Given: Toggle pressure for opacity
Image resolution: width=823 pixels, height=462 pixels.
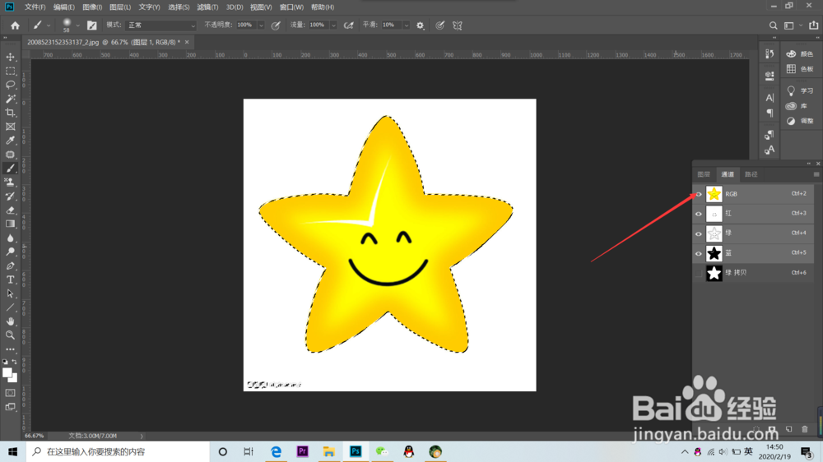Looking at the screenshot, I should [276, 25].
